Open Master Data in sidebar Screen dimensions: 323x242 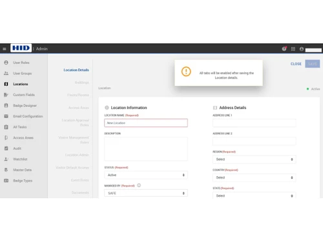[22, 170]
